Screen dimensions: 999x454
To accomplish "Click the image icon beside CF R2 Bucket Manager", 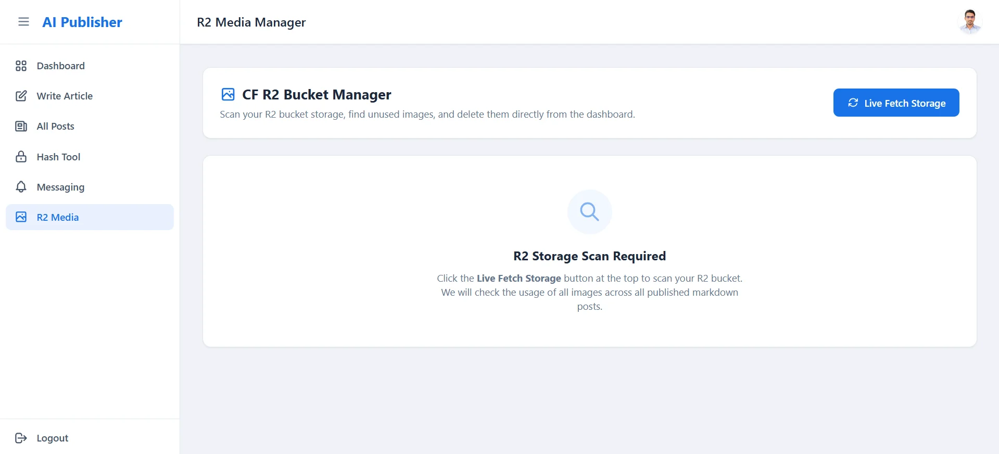I will coord(228,94).
